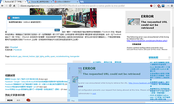The width and height of the screenshot is (174, 104).
Task: Open the Gmail service outage news link
Action: [32, 89]
